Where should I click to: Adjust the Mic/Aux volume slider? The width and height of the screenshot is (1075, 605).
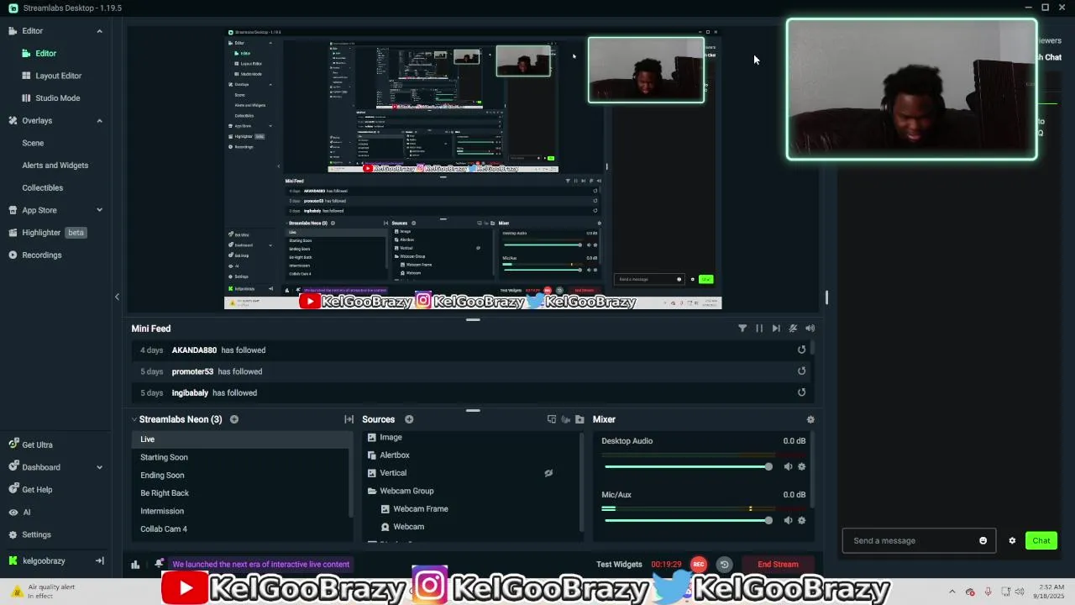click(x=687, y=520)
